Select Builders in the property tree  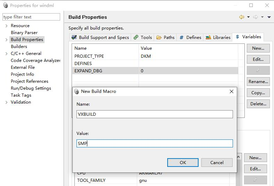tap(19, 47)
